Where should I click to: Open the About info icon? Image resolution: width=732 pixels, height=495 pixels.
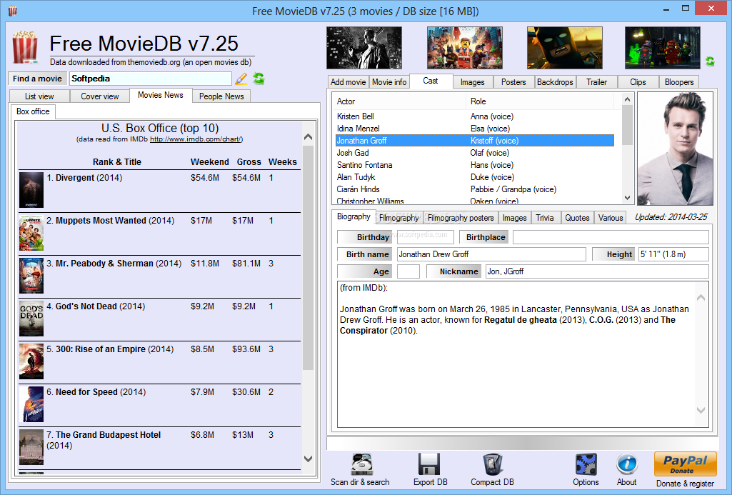(626, 464)
